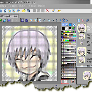Switch to the 0809bleach41.jpg document tab

click(x=9, y=16)
